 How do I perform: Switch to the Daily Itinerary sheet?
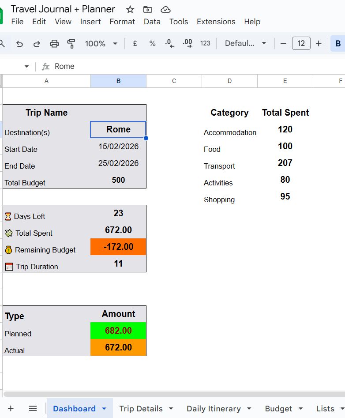click(x=214, y=408)
